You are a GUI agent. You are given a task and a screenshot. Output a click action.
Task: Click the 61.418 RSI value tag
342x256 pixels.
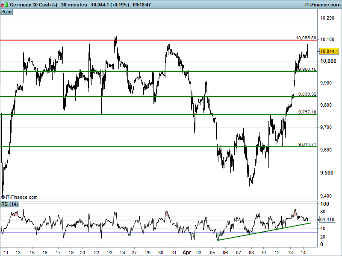point(327,219)
